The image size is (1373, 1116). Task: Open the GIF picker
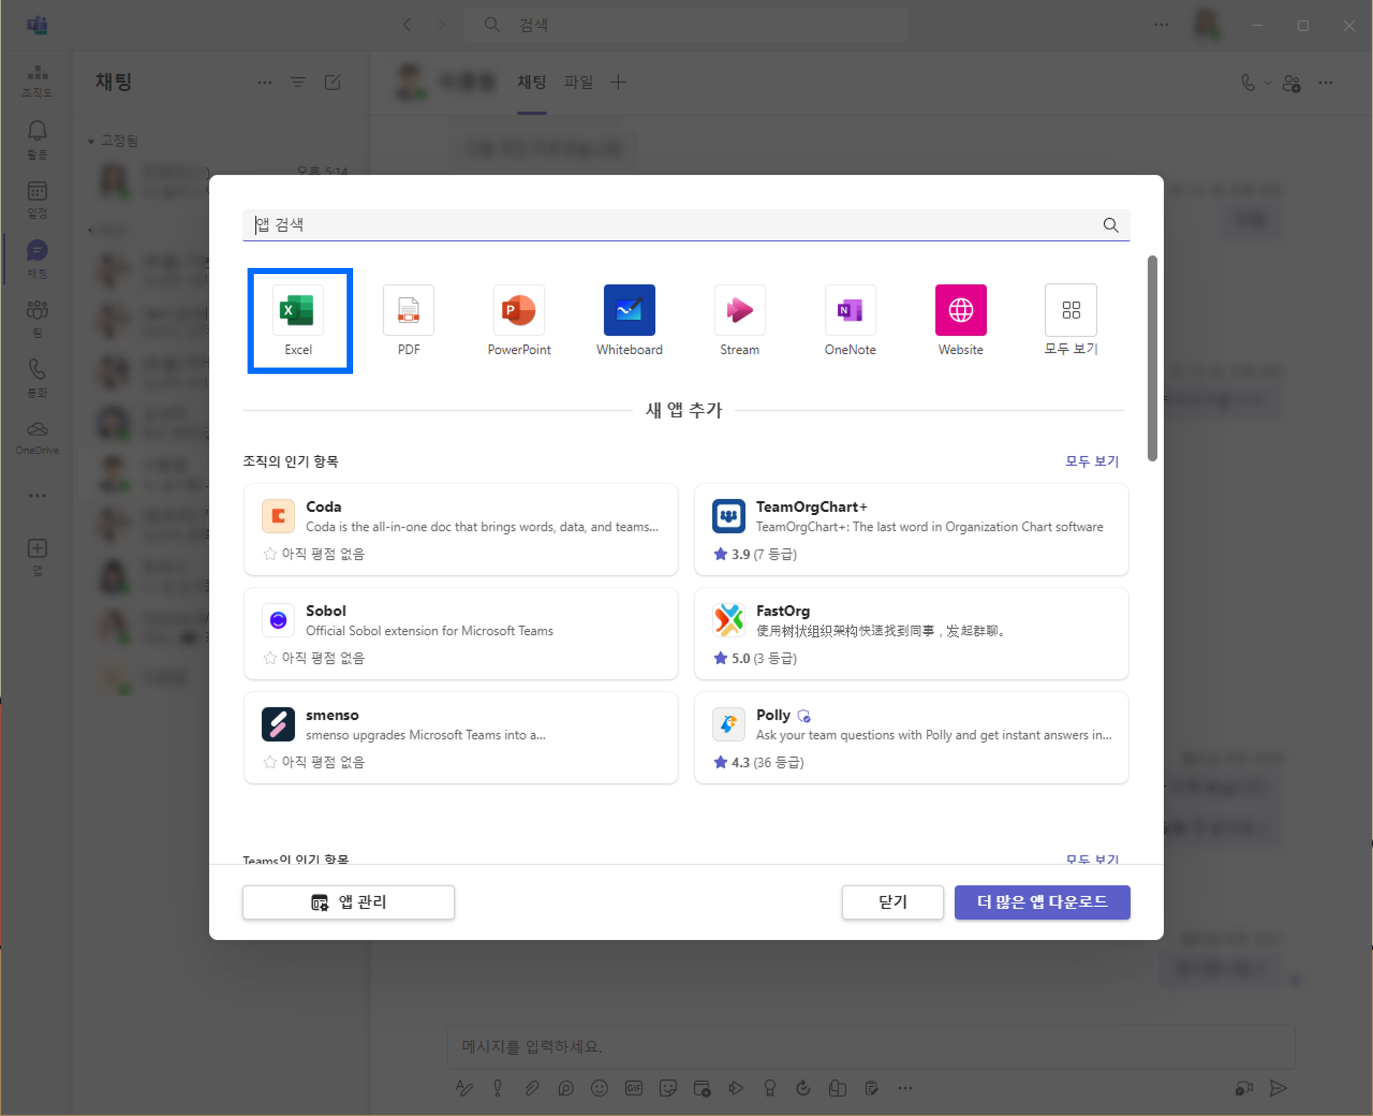[x=634, y=1088]
